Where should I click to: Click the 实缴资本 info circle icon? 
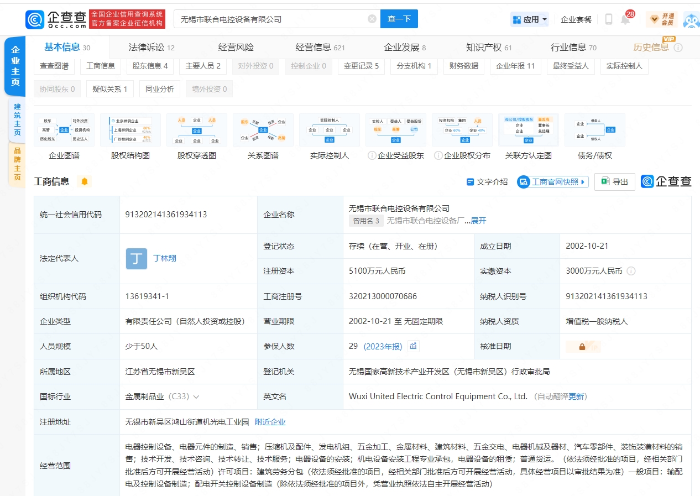(x=631, y=272)
